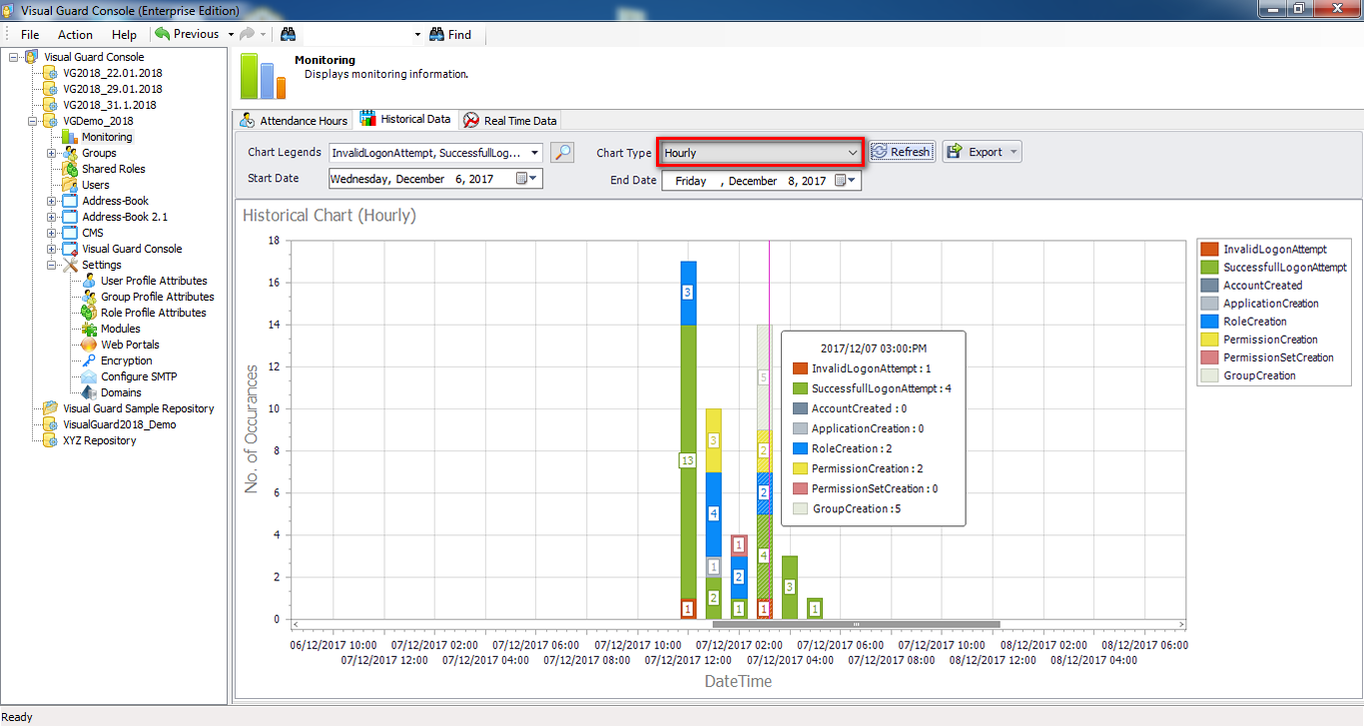The image size is (1364, 727).
Task: Select the Domains icon in Settings
Action: 89,392
